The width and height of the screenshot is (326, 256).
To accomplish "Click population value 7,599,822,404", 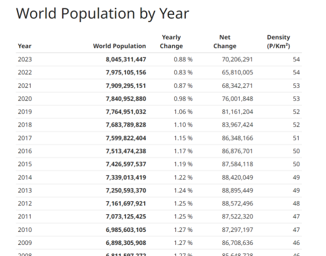I will (x=126, y=138).
